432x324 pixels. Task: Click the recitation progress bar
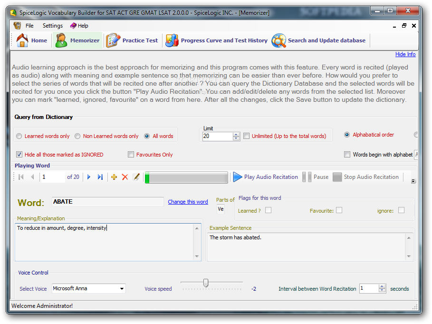click(186, 177)
